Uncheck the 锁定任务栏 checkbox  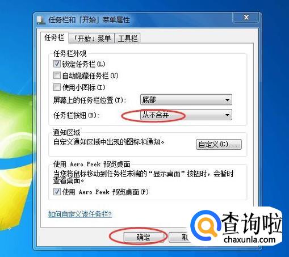click(57, 64)
